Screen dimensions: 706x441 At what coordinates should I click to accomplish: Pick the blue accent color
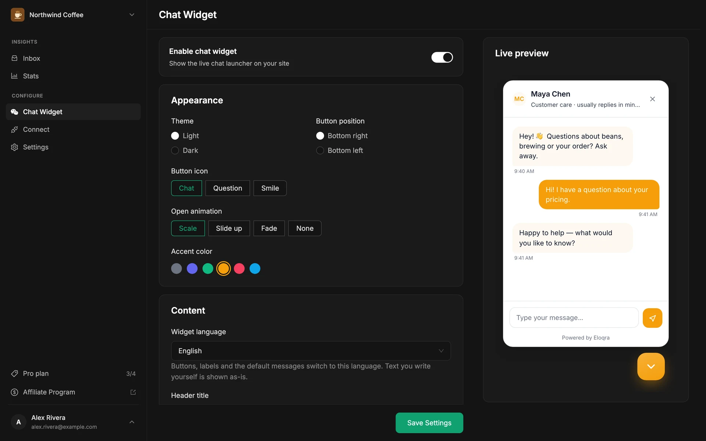pos(255,269)
